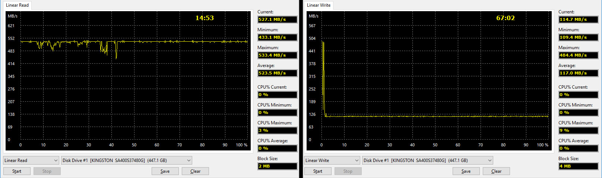602x178 pixels.
Task: Save the Linear Read results
Action: [x=165, y=171]
